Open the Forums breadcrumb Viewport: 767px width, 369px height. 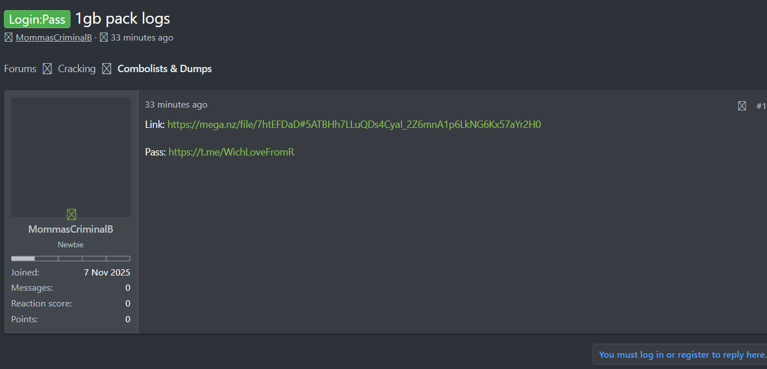[x=20, y=69]
